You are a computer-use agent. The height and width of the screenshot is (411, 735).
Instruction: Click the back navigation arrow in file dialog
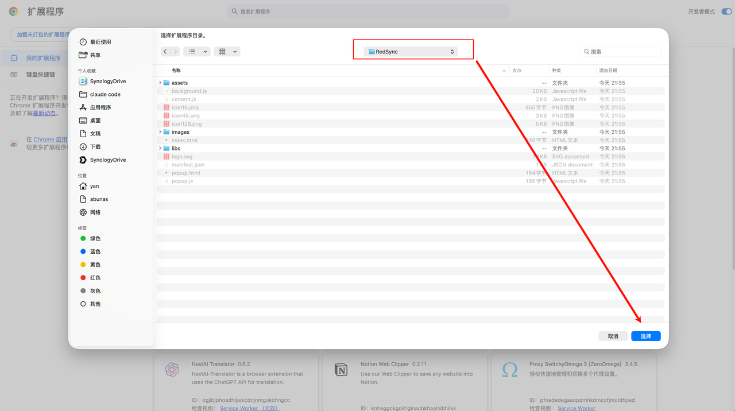[165, 52]
